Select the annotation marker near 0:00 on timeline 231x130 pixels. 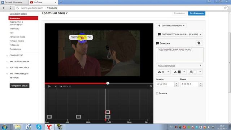(x=49, y=117)
